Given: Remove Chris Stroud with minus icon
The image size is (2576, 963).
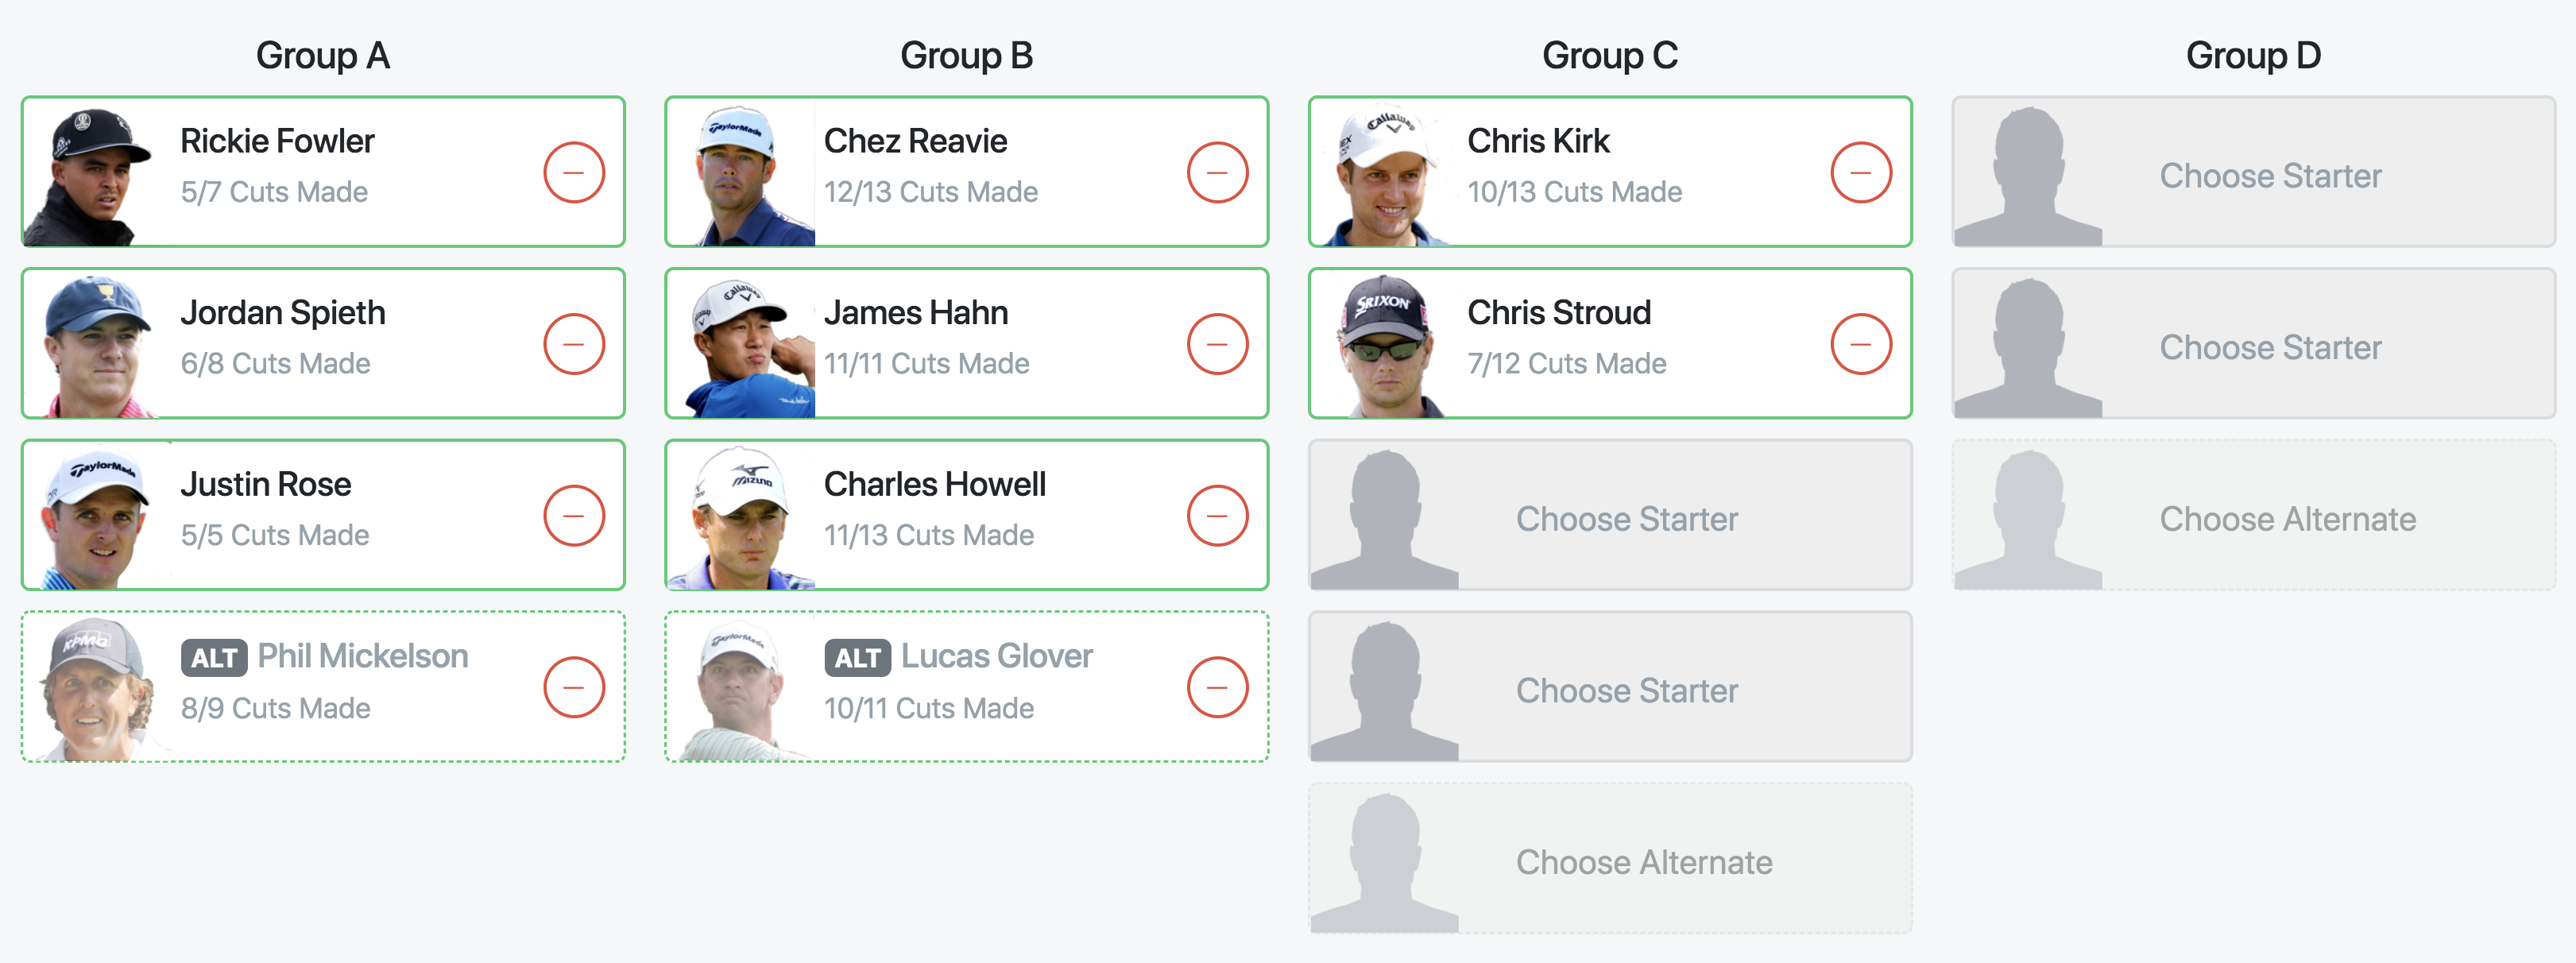Looking at the screenshot, I should click(1861, 344).
